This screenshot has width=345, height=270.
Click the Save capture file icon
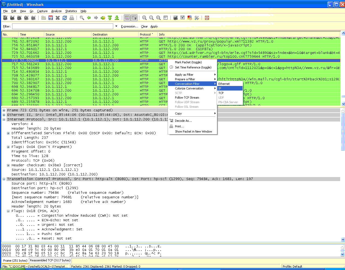point(50,18)
